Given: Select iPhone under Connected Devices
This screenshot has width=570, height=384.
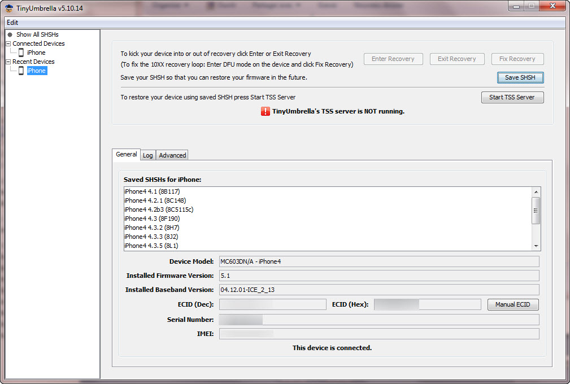Looking at the screenshot, I should tap(36, 53).
